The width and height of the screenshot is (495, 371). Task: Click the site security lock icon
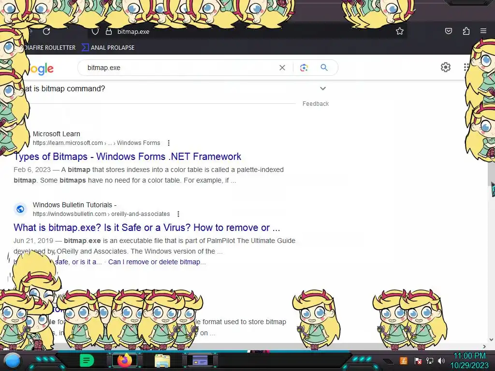coord(109,31)
